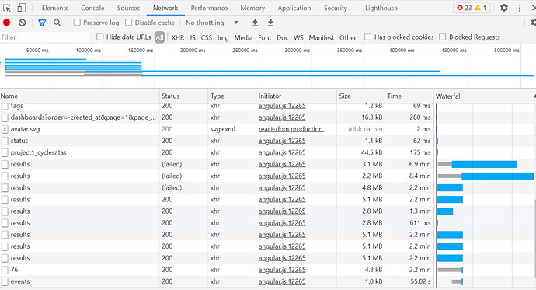The image size is (536, 290).
Task: Filter requests by Manifest
Action: pos(322,37)
